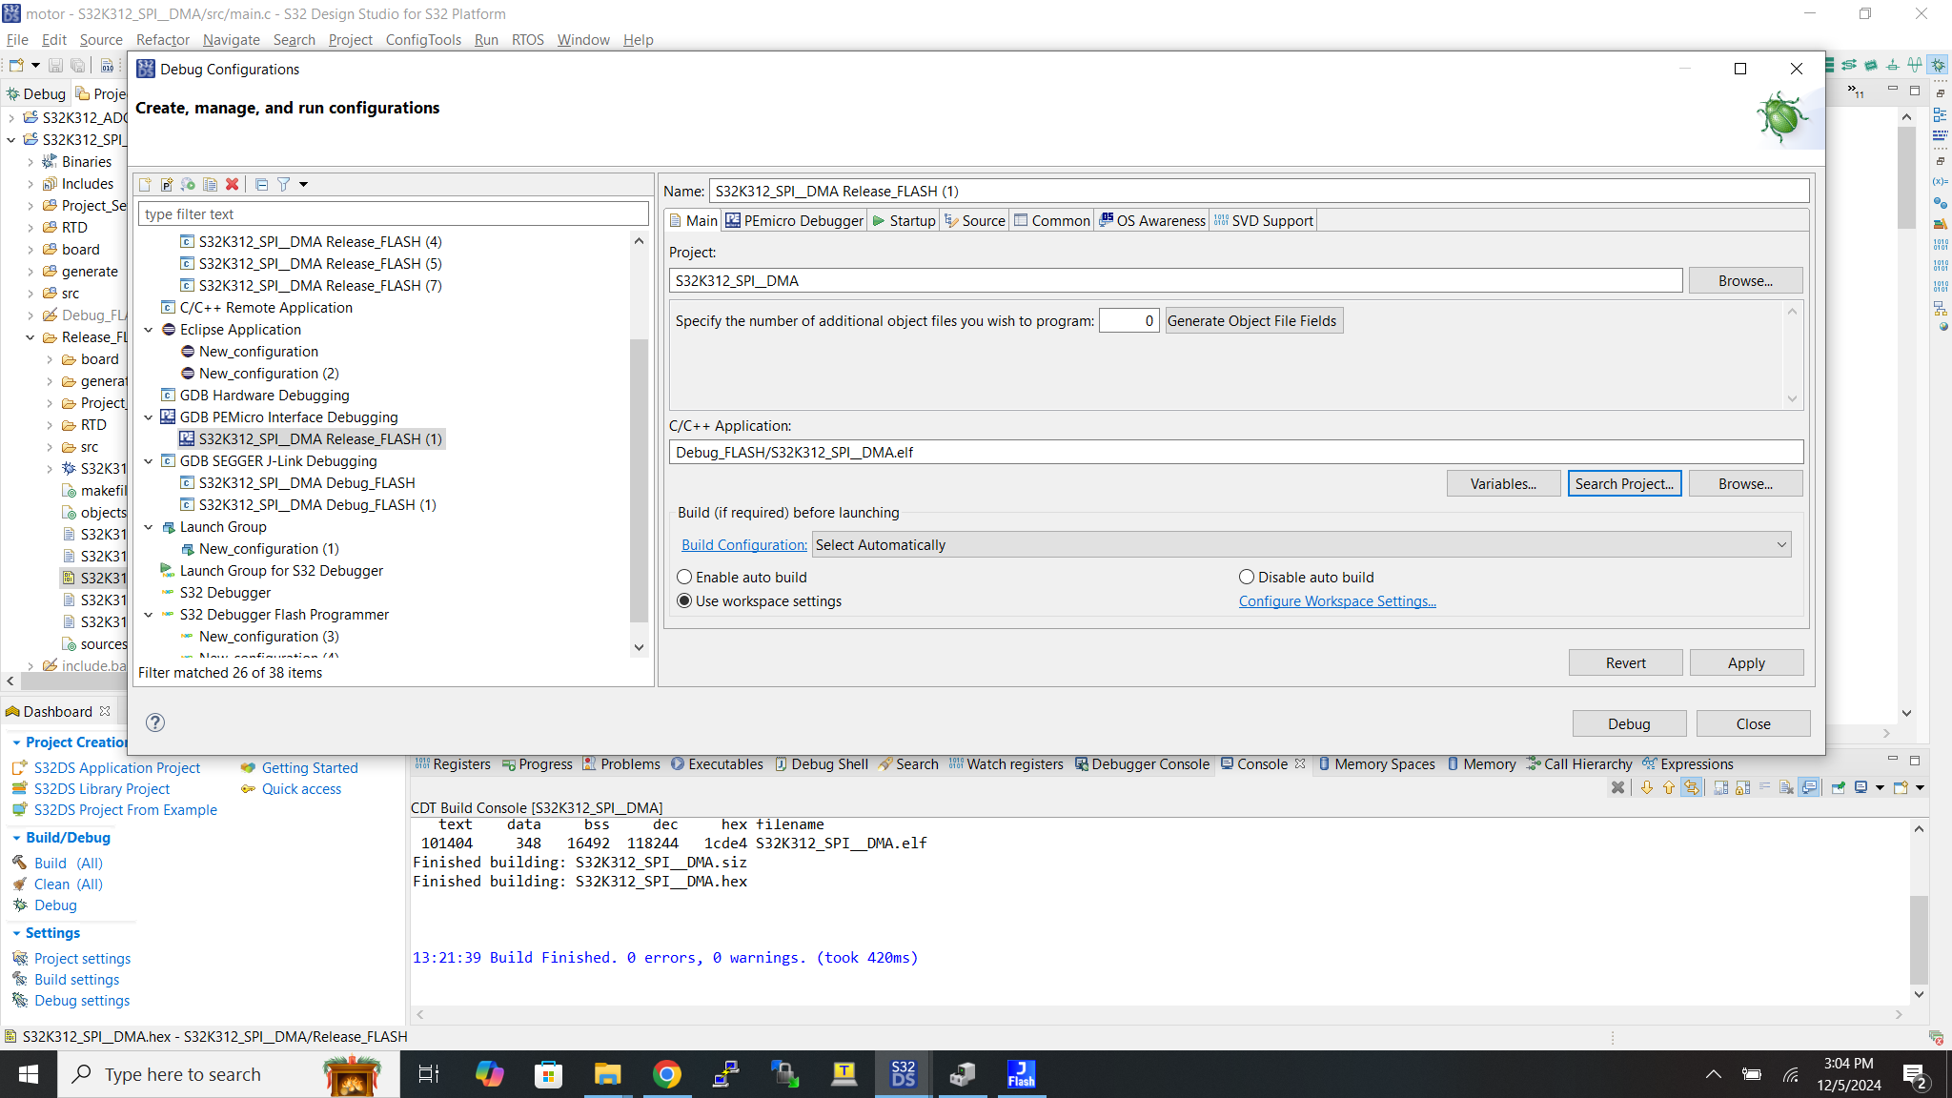Open Configure Workspace Settings link
The height and width of the screenshot is (1098, 1952).
[1336, 601]
